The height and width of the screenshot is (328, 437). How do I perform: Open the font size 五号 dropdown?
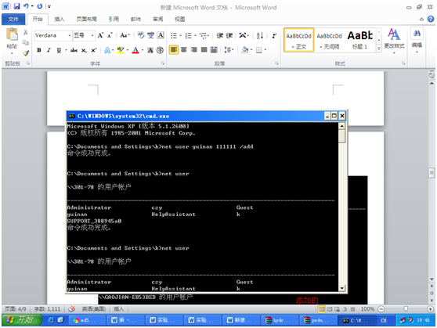pyautogui.click(x=92, y=35)
